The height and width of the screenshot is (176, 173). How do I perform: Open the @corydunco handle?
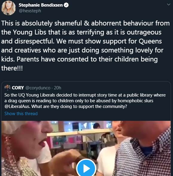click(38, 88)
